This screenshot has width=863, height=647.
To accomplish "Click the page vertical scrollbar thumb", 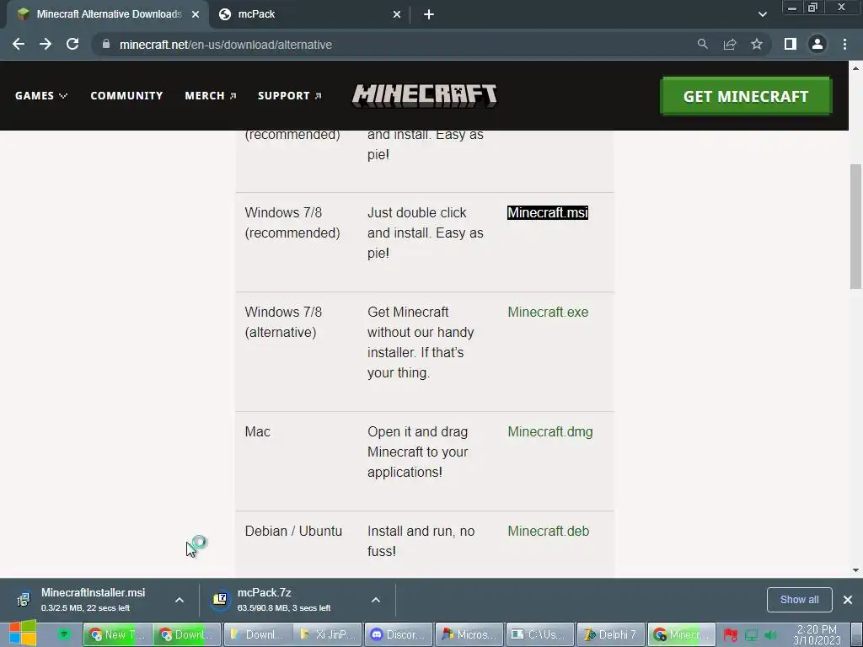I will point(855,226).
